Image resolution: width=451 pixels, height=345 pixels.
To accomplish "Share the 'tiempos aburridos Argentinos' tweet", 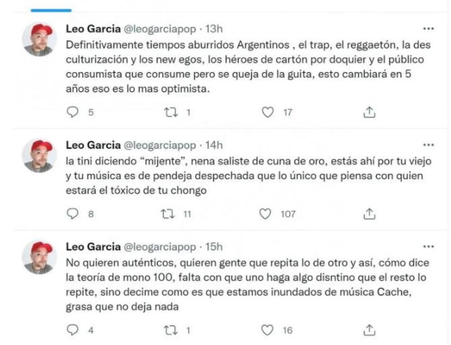I will pyautogui.click(x=369, y=112).
